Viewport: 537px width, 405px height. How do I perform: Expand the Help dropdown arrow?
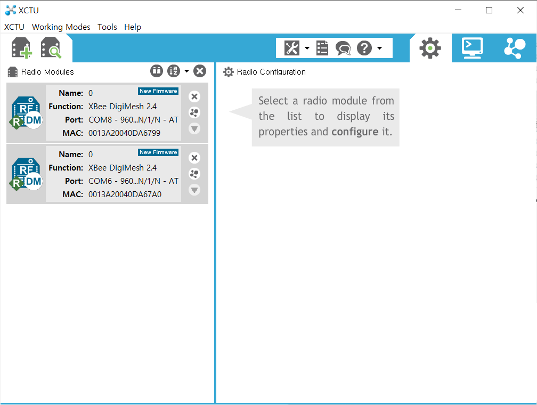tap(379, 48)
